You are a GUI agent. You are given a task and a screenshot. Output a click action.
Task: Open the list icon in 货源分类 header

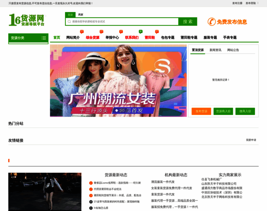point(44,38)
